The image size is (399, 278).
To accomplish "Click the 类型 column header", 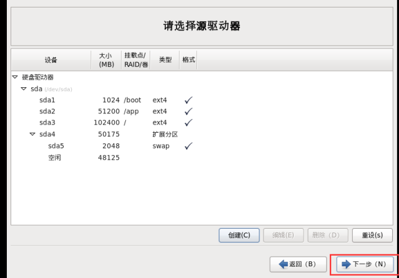I will pyautogui.click(x=165, y=60).
